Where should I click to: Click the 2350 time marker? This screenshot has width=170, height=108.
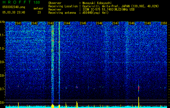coord(164,23)
